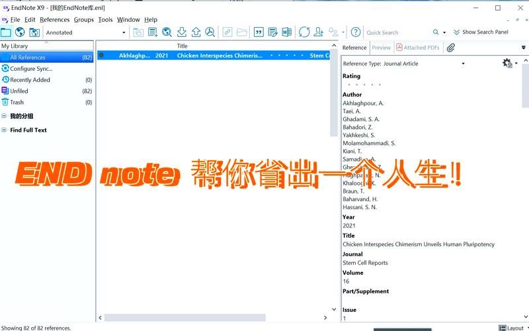Collapse the Find Full Text group set
Viewport: 529px width, 331px height.
coord(4,130)
